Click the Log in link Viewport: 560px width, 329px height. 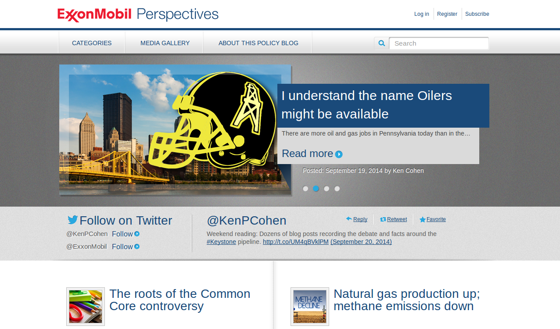[x=422, y=14]
